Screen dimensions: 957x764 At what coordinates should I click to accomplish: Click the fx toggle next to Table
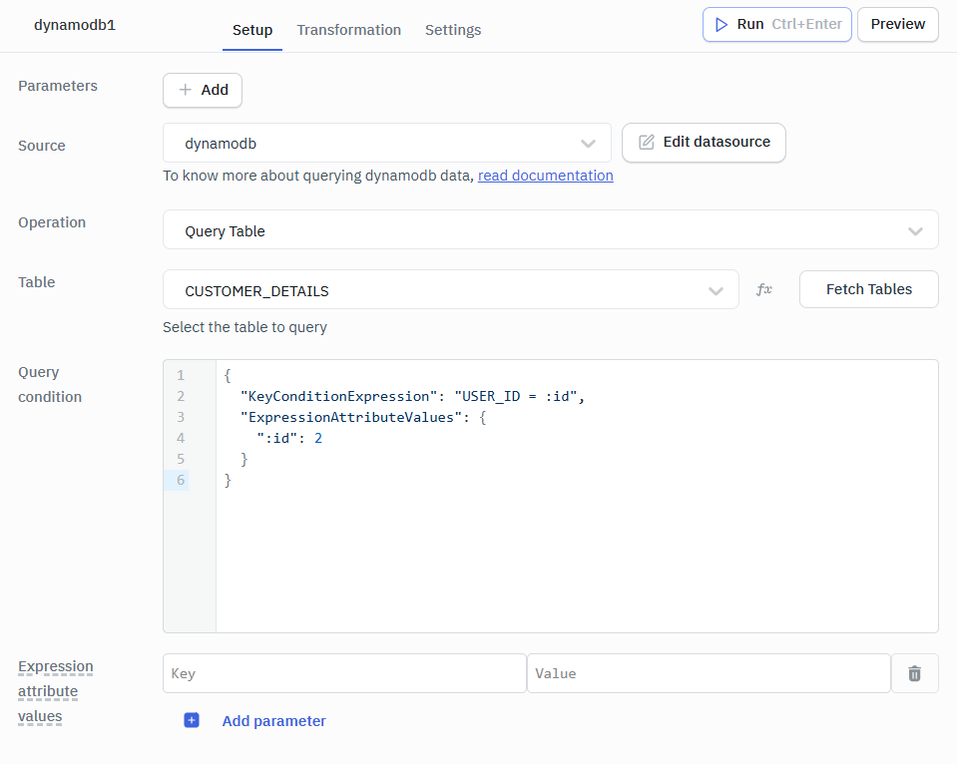764,289
